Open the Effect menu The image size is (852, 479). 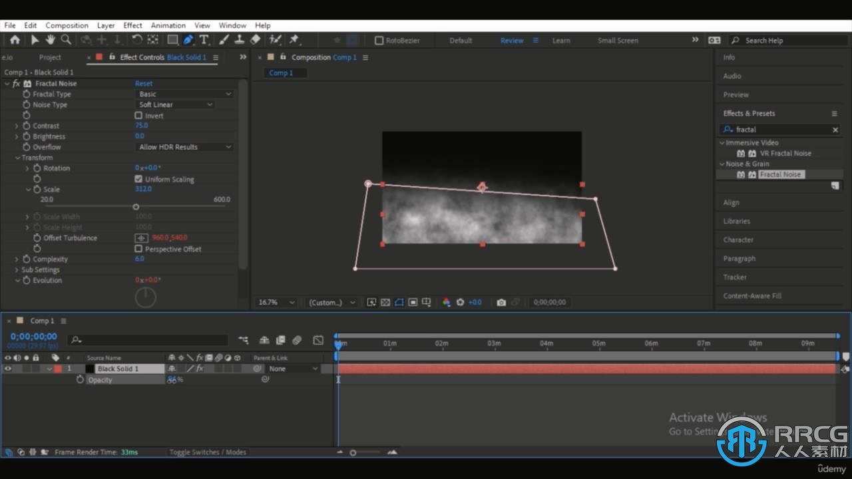[x=133, y=25]
